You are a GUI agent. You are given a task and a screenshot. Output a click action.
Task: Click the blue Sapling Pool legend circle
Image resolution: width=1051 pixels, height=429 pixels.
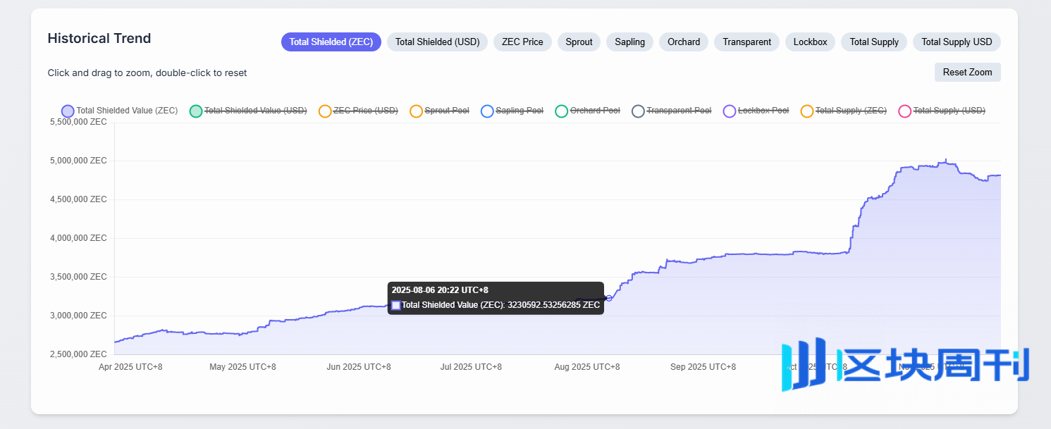point(487,111)
